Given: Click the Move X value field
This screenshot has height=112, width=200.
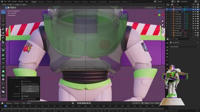Looking at the screenshot, I should click(x=30, y=86).
